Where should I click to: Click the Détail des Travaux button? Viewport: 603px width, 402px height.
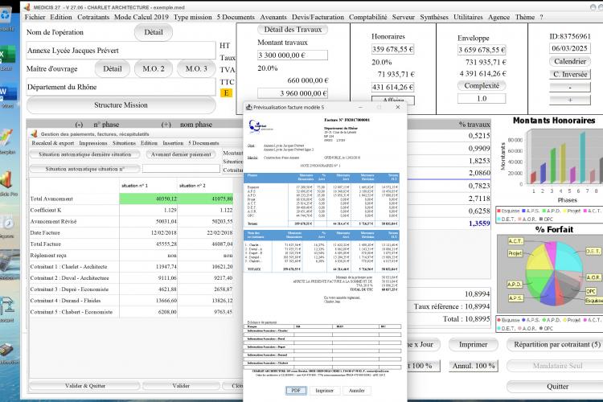coord(293,30)
